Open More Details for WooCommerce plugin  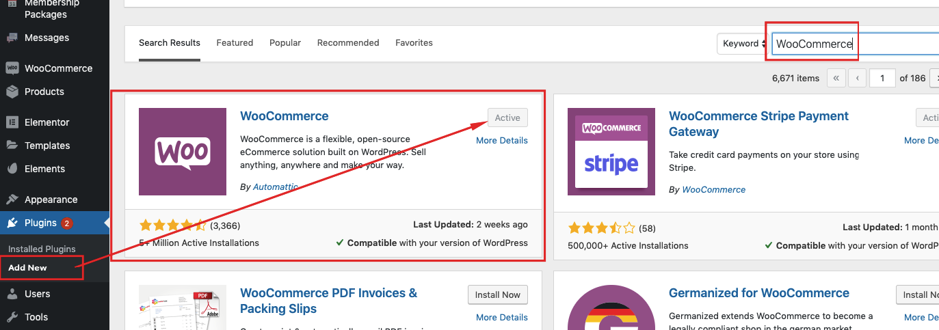coord(502,140)
